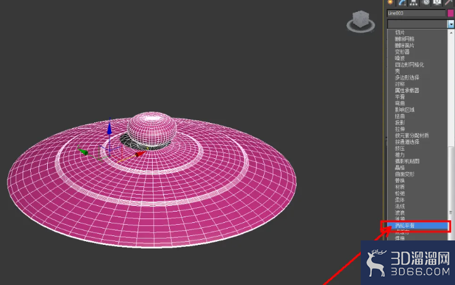Viewport: 455px width, 285px height.
Task: Click the spherical knob on the lid model
Action: coord(151,129)
